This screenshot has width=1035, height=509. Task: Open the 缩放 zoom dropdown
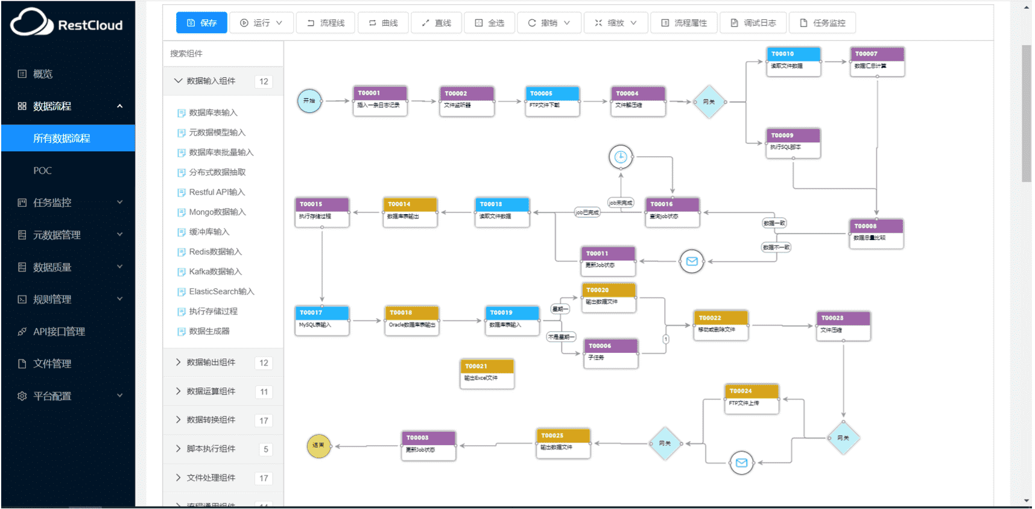tap(616, 23)
